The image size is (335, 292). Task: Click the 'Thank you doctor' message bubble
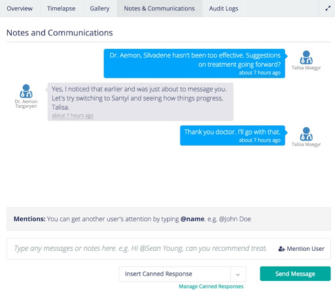coord(232,135)
